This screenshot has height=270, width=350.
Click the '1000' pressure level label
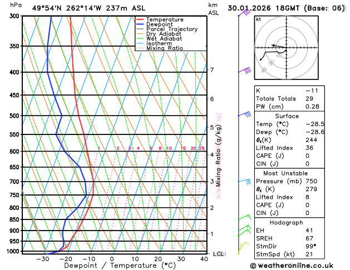[14, 251]
